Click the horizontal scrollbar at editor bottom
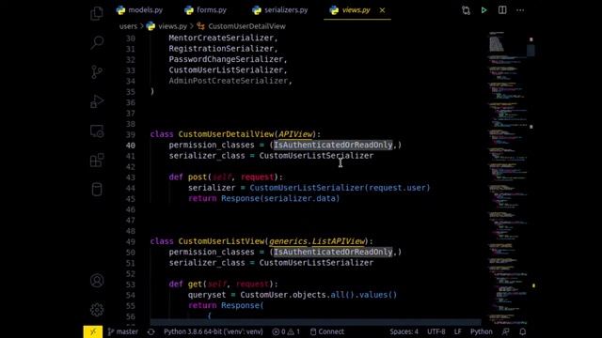The image size is (602, 338). tap(315, 322)
